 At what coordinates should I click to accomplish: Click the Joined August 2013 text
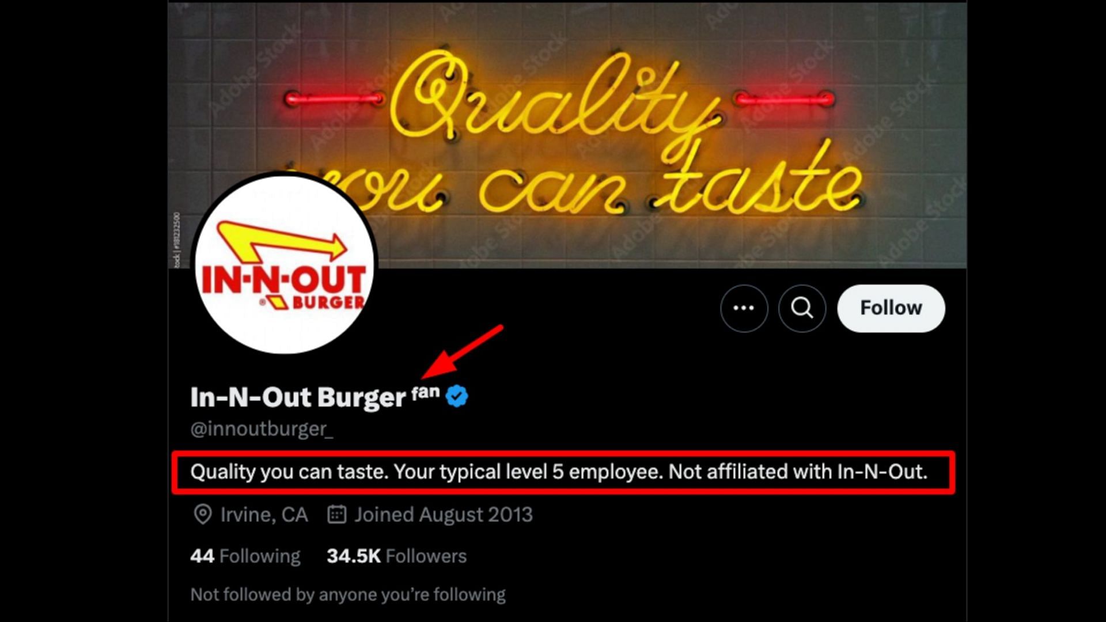click(444, 514)
